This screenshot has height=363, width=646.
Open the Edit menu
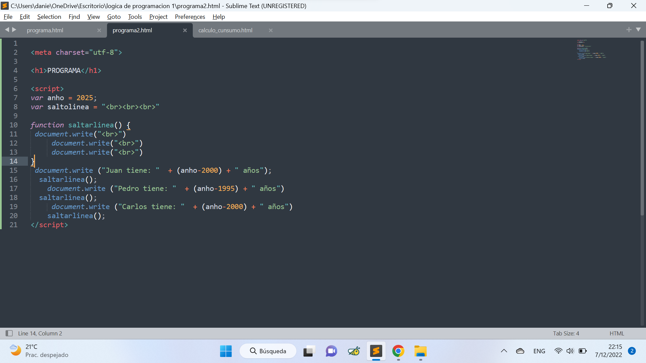[25, 17]
